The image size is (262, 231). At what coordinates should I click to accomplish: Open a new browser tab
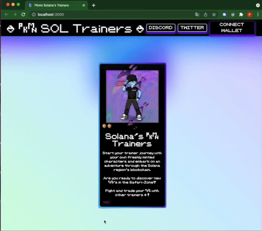pos(93,5)
